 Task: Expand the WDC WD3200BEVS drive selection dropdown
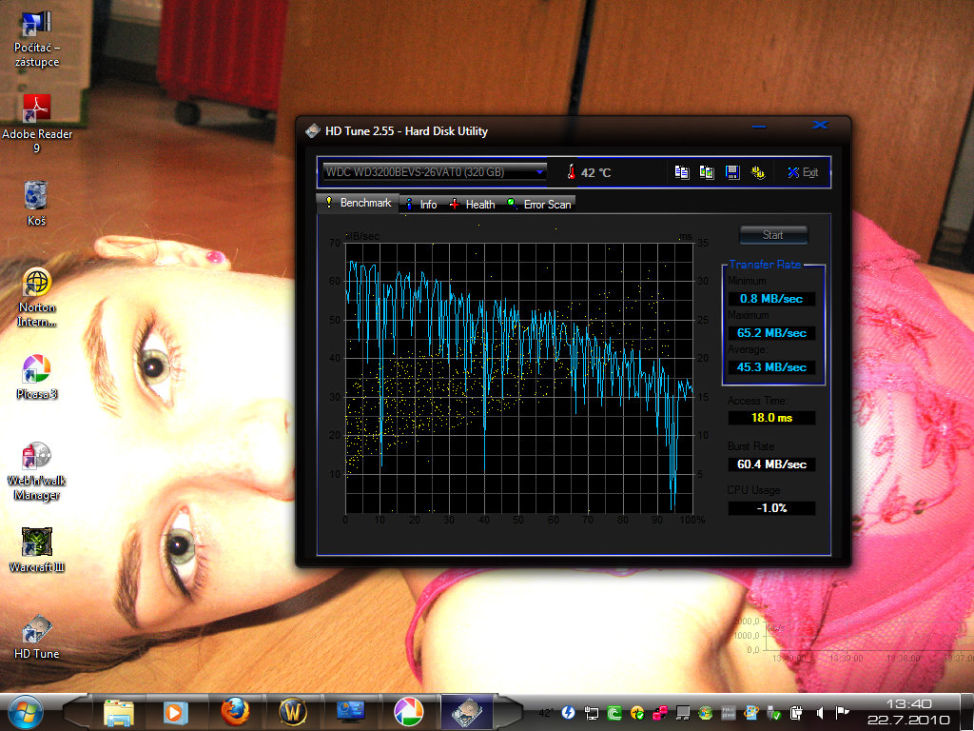pos(540,171)
